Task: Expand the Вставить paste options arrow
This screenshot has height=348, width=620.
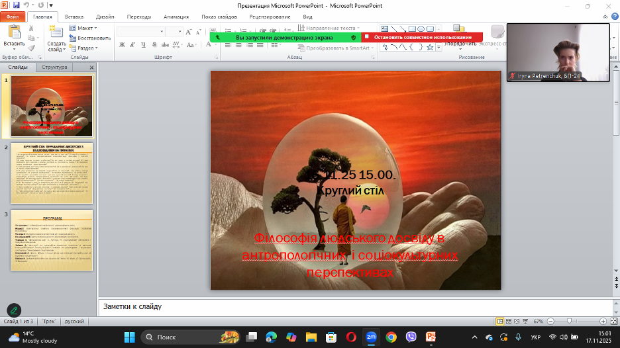Action: pos(14,49)
